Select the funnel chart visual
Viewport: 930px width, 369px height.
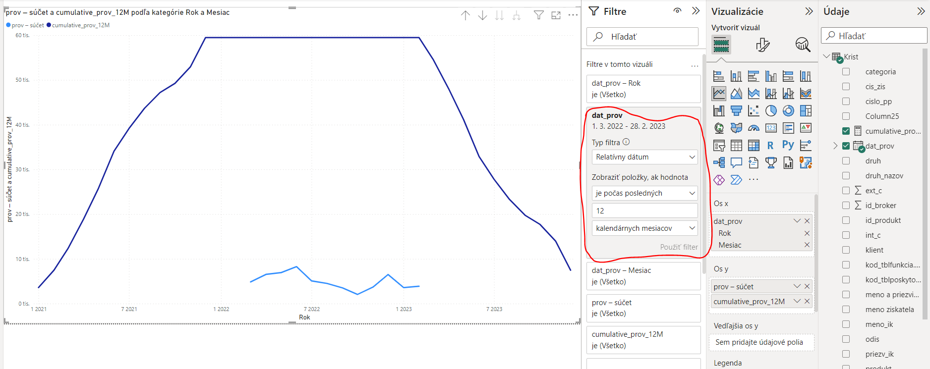tap(736, 110)
